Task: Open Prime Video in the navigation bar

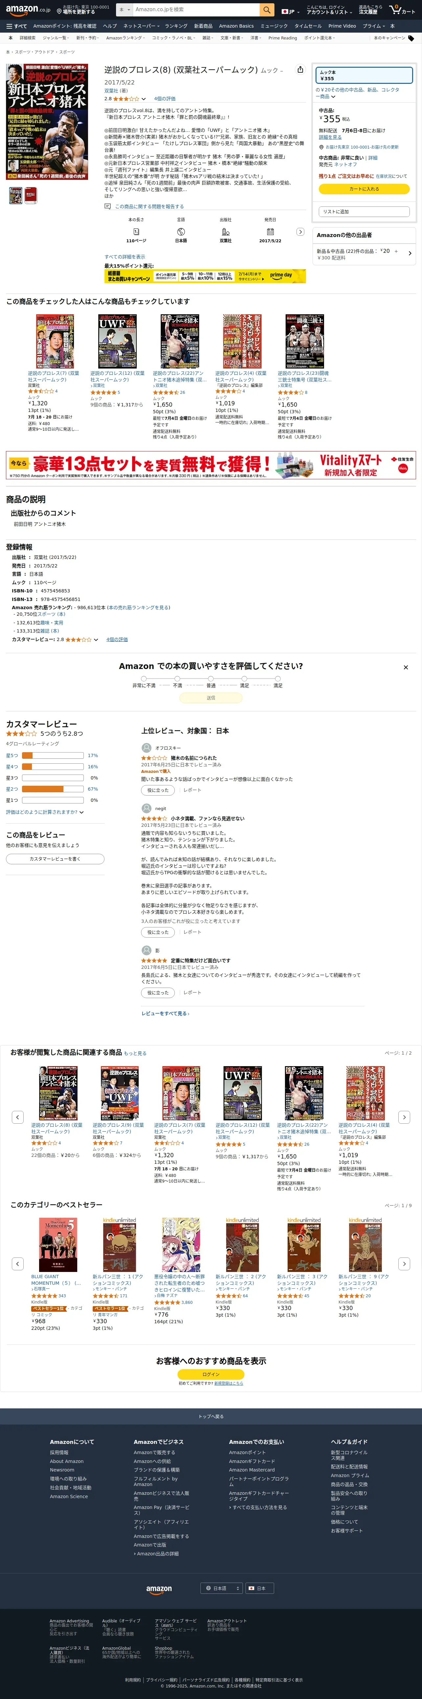Action: (342, 26)
